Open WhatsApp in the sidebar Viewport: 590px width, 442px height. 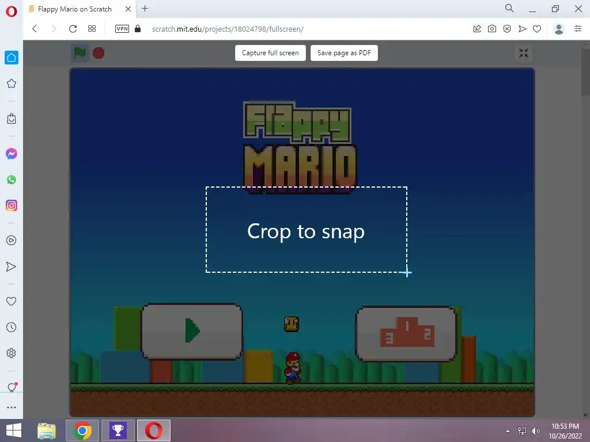(x=12, y=180)
